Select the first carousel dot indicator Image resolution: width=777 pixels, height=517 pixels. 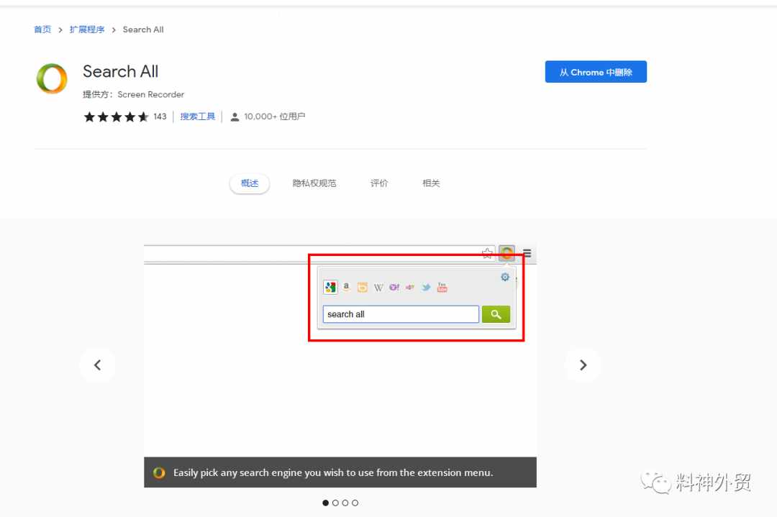326,503
